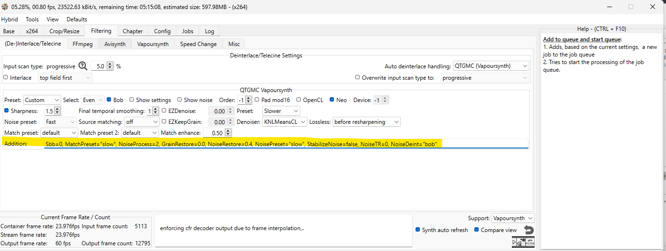Screen dimensions: 666x251
Task: Increase the Sharpness value with up arrow
Action: pos(58,109)
